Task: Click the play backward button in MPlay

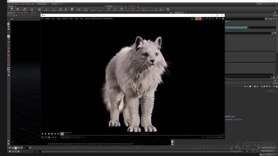Action: tap(49, 134)
